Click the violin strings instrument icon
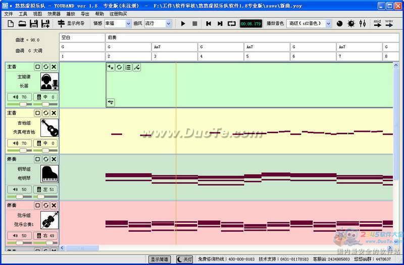Screen dimensions: 404x265 (x=50, y=220)
